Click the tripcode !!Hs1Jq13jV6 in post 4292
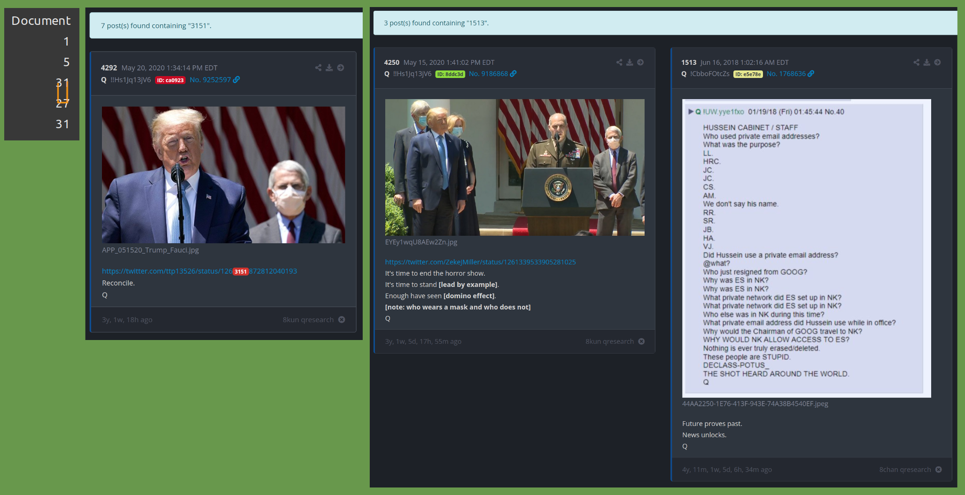This screenshot has width=965, height=495. click(131, 80)
